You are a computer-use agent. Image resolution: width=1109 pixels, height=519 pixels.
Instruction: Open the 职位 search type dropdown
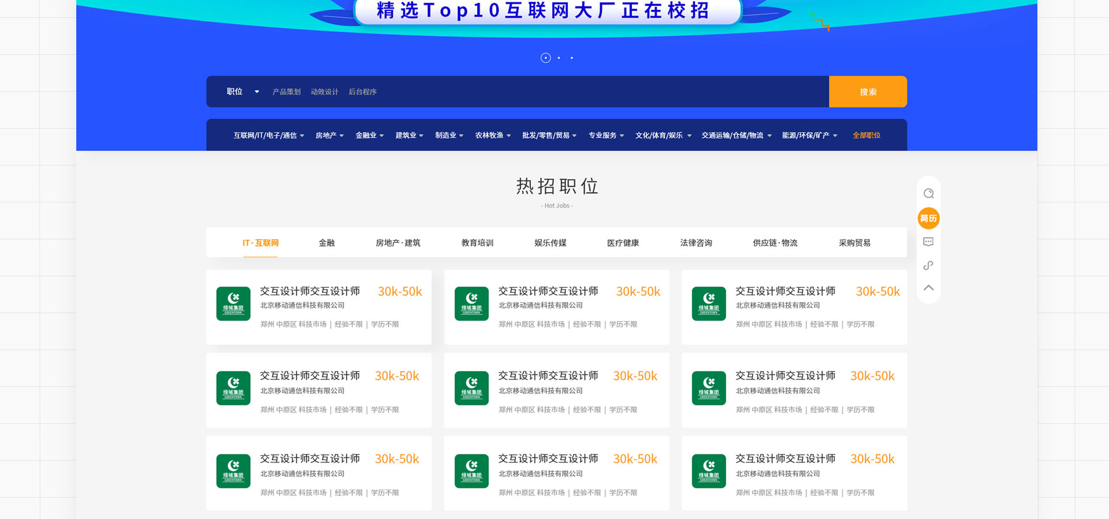(243, 92)
